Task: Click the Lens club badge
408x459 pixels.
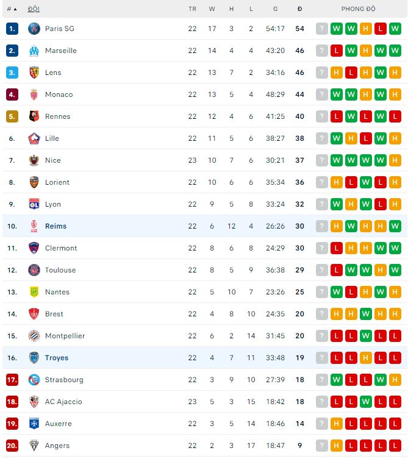Action: (34, 73)
